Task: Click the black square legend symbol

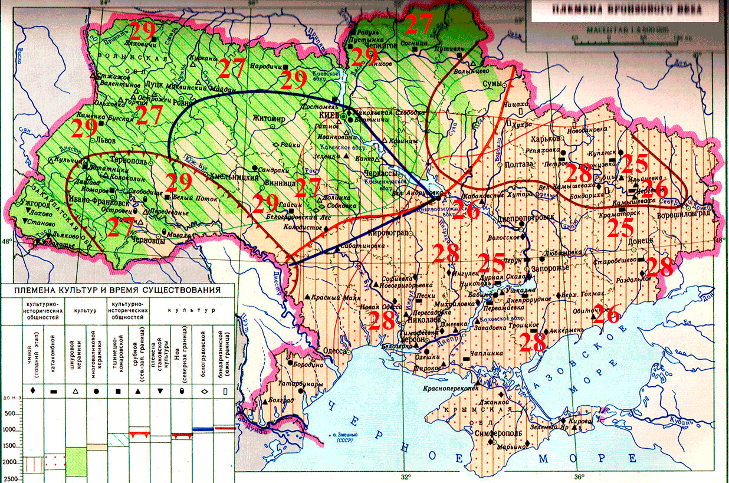Action: (x=119, y=390)
